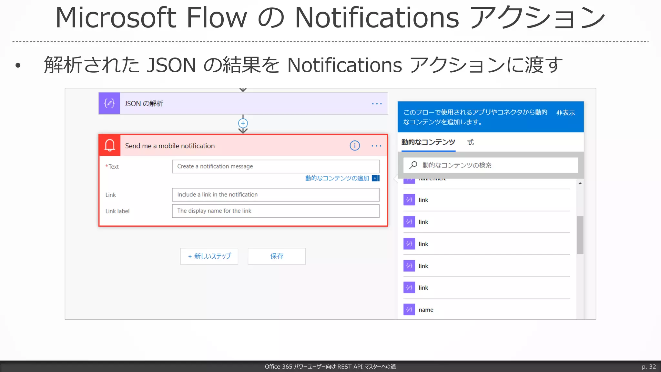Click the Link input field
The image size is (661, 372).
pos(276,195)
